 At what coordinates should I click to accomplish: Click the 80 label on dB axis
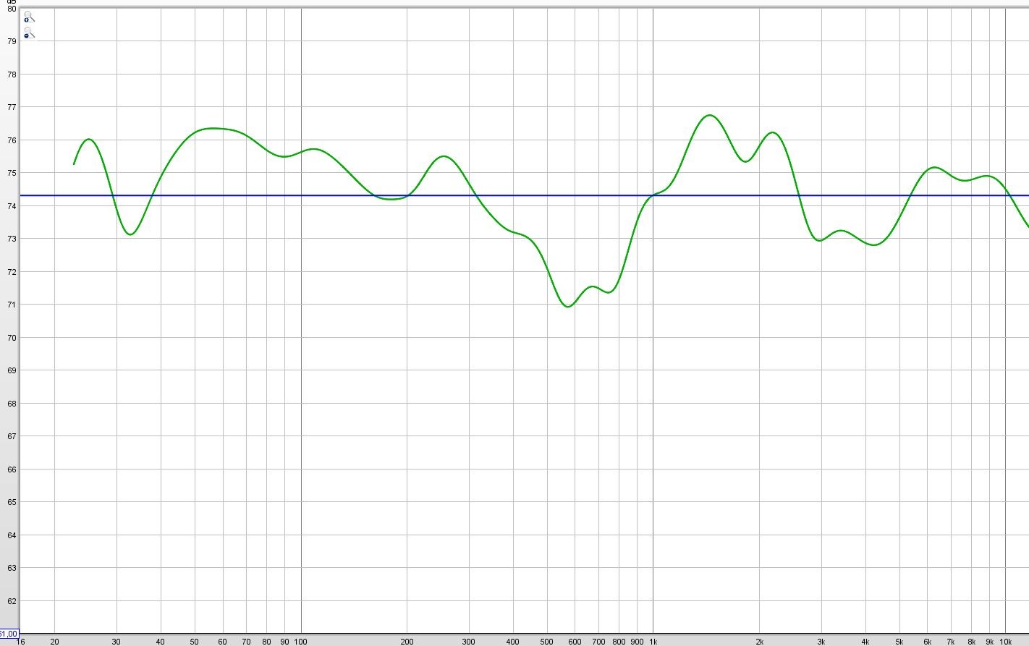coord(12,9)
